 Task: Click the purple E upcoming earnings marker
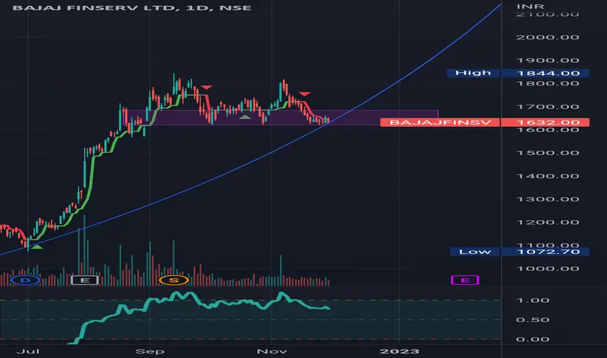coord(465,280)
